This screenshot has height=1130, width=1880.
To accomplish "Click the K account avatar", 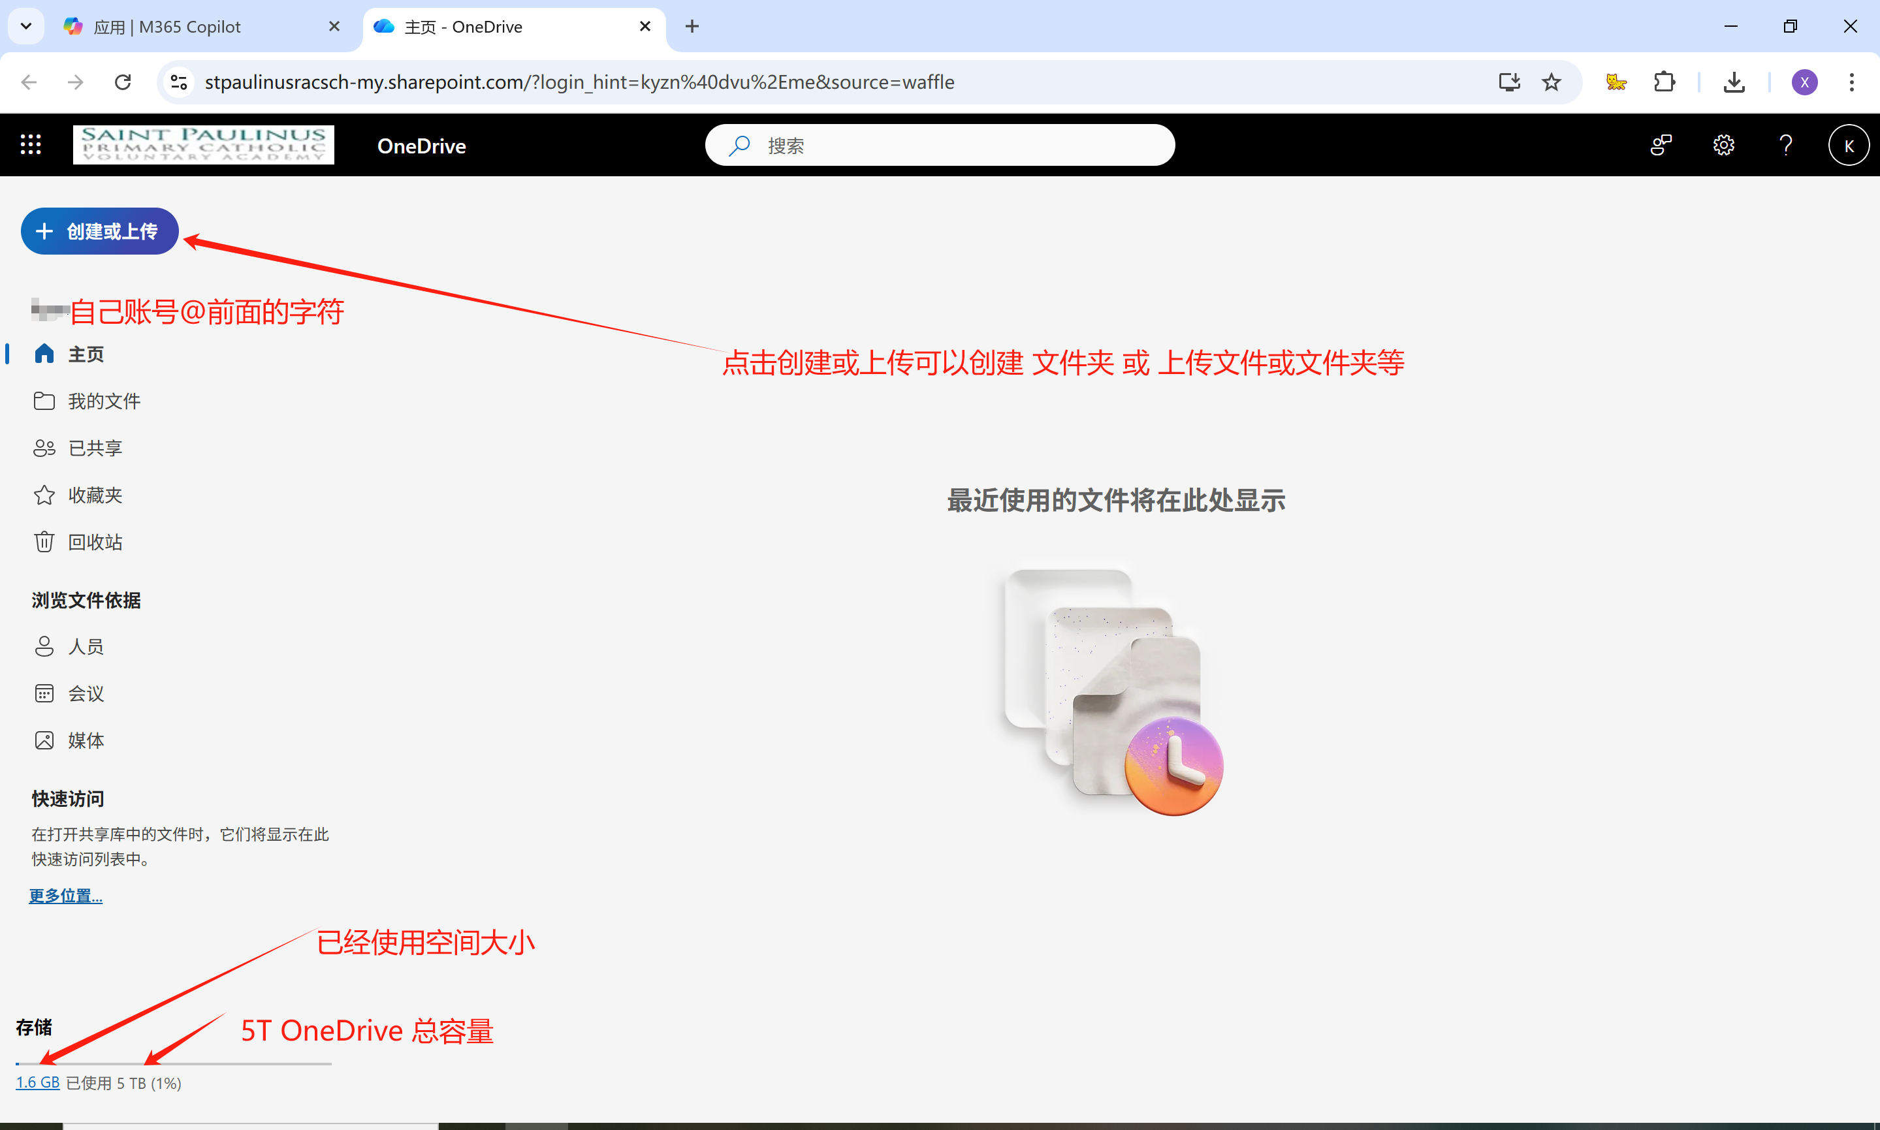I will [x=1849, y=145].
